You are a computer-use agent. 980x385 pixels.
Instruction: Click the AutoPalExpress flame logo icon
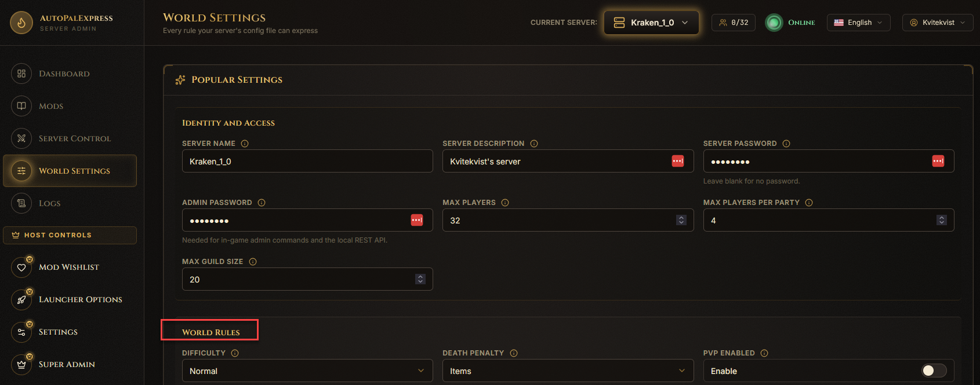click(x=21, y=23)
